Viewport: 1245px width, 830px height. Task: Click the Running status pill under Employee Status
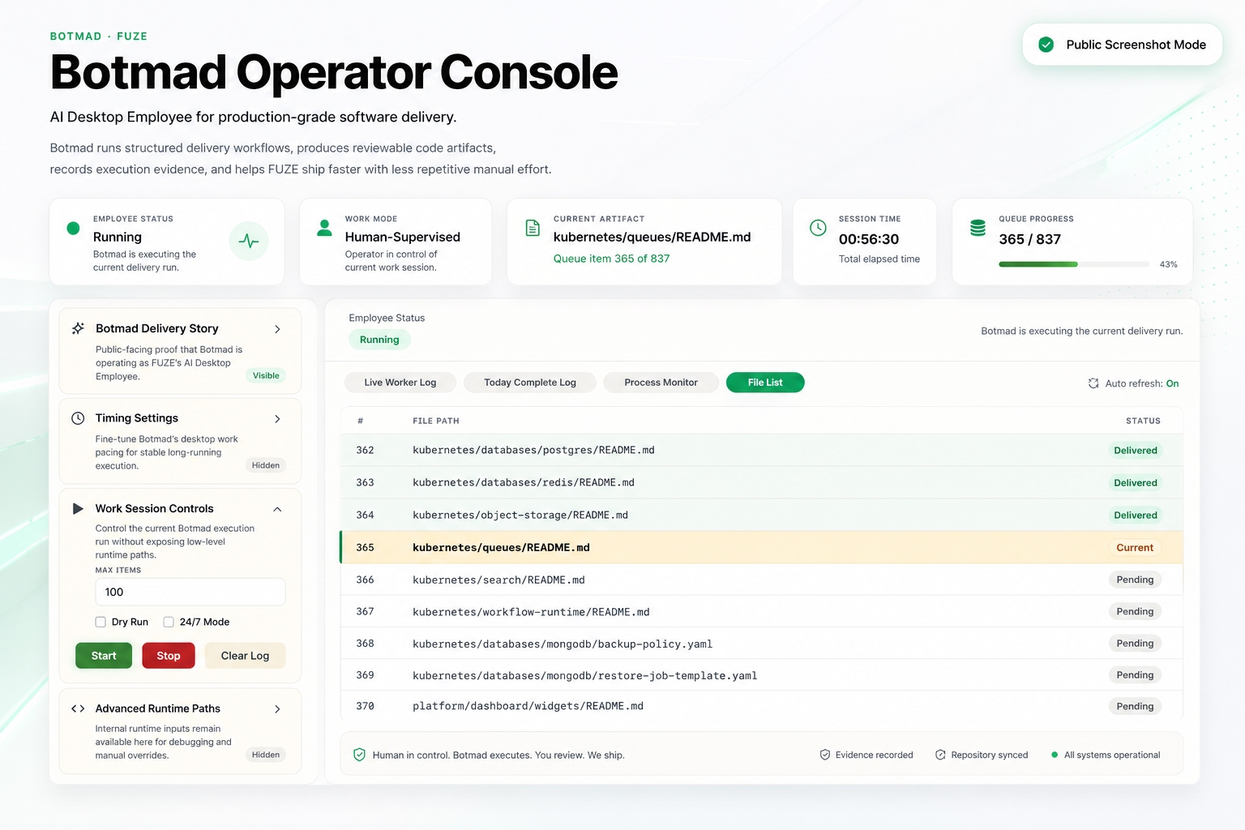(379, 340)
